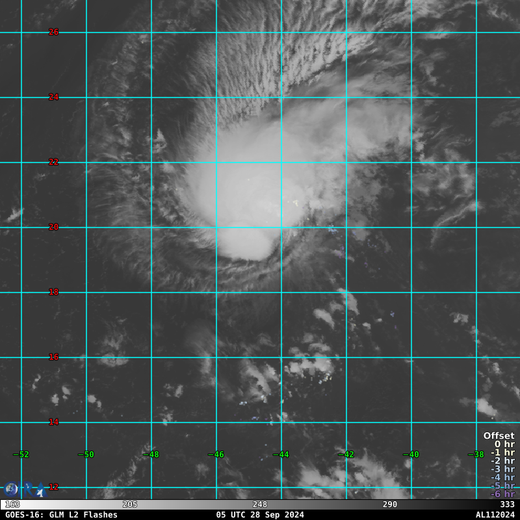
Task: Click the green longitude label -44
Action: point(281,454)
